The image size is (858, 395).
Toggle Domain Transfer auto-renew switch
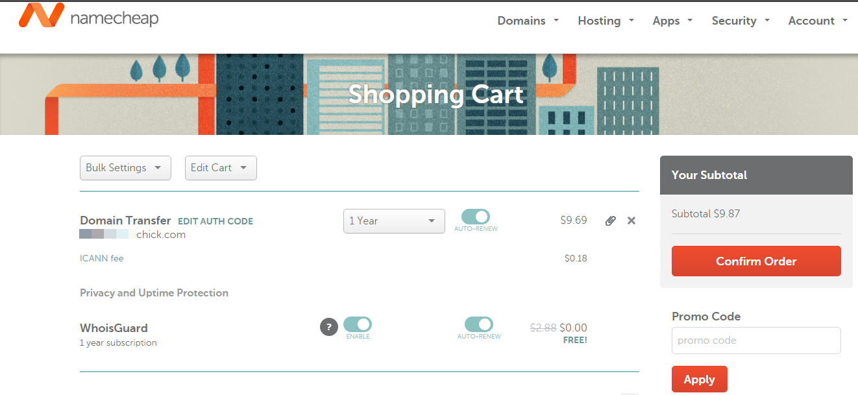point(476,217)
